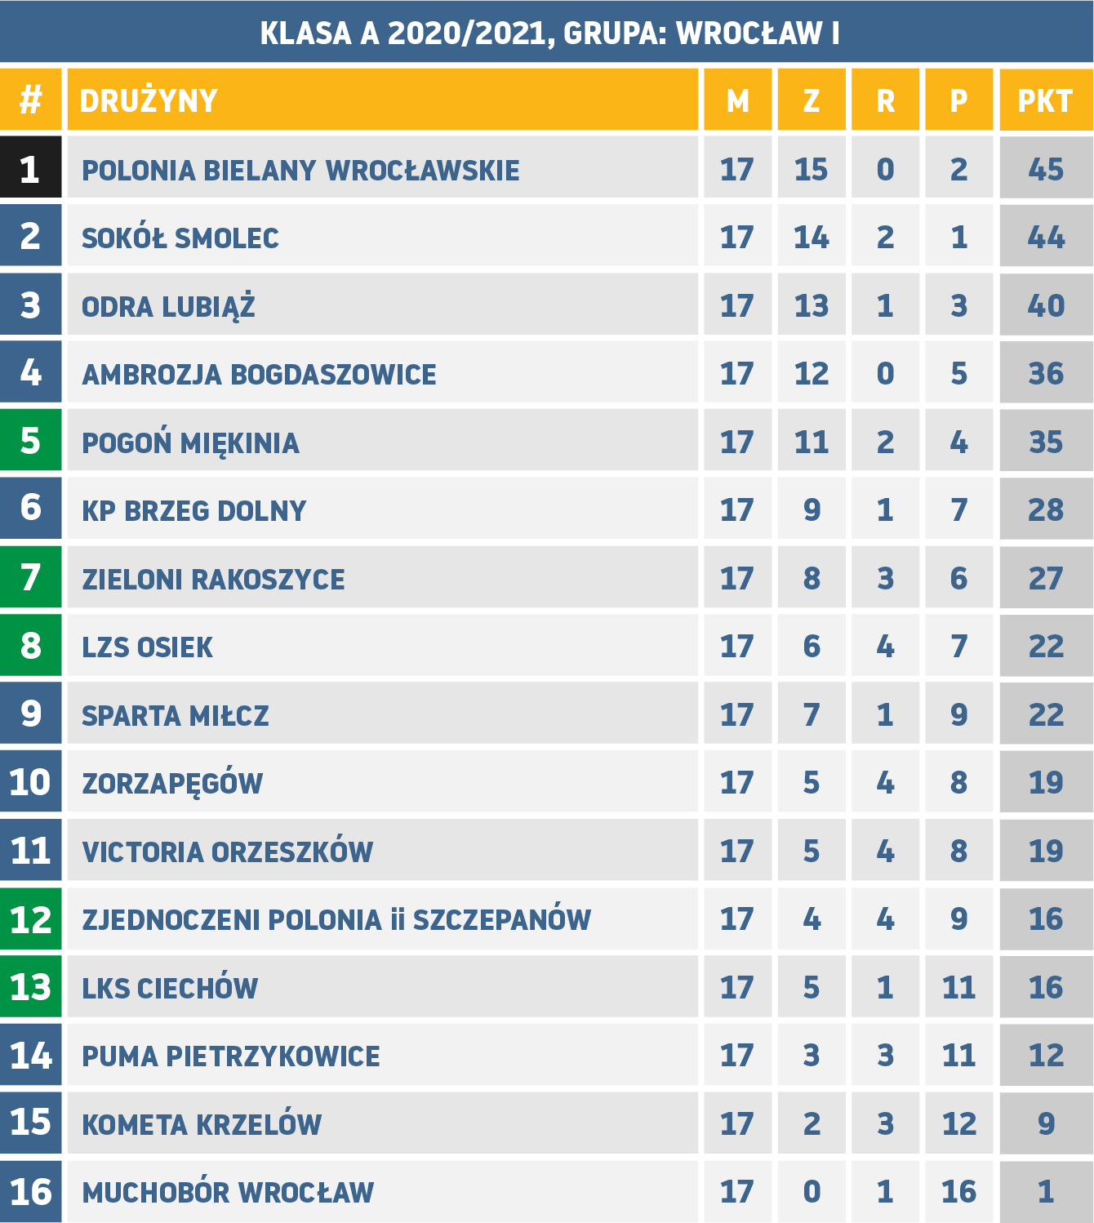Click the PKT column header
Screen dimensions: 1094x1223
coord(1045,100)
